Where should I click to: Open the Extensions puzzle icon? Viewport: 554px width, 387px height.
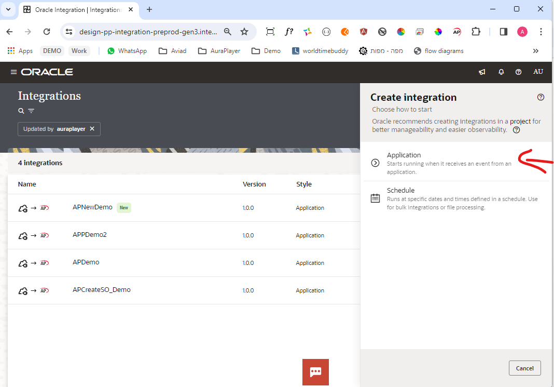476,32
